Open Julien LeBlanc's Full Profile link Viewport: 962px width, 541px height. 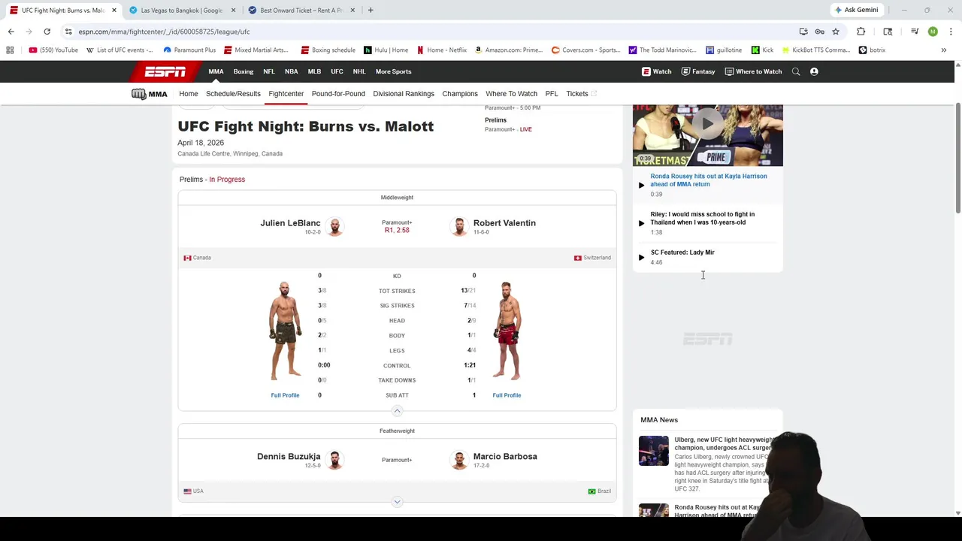(x=285, y=395)
